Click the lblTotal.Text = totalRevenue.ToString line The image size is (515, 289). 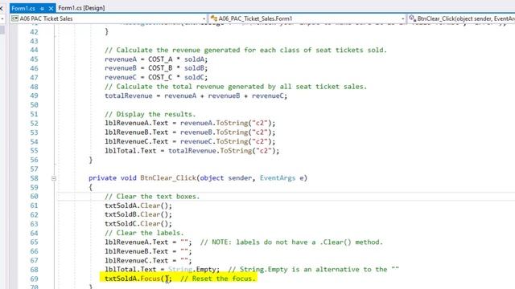pyautogui.click(x=192, y=151)
